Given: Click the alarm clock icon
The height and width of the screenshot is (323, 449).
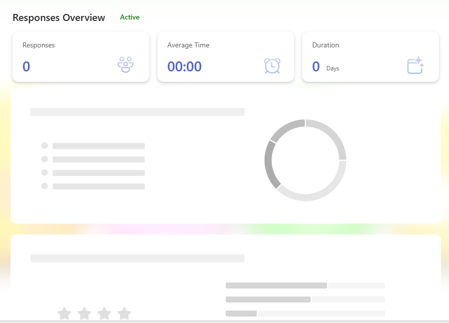Looking at the screenshot, I should tap(272, 66).
